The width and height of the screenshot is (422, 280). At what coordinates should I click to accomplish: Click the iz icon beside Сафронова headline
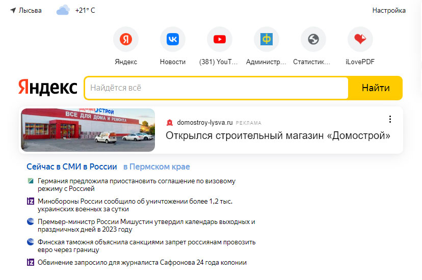click(x=31, y=262)
